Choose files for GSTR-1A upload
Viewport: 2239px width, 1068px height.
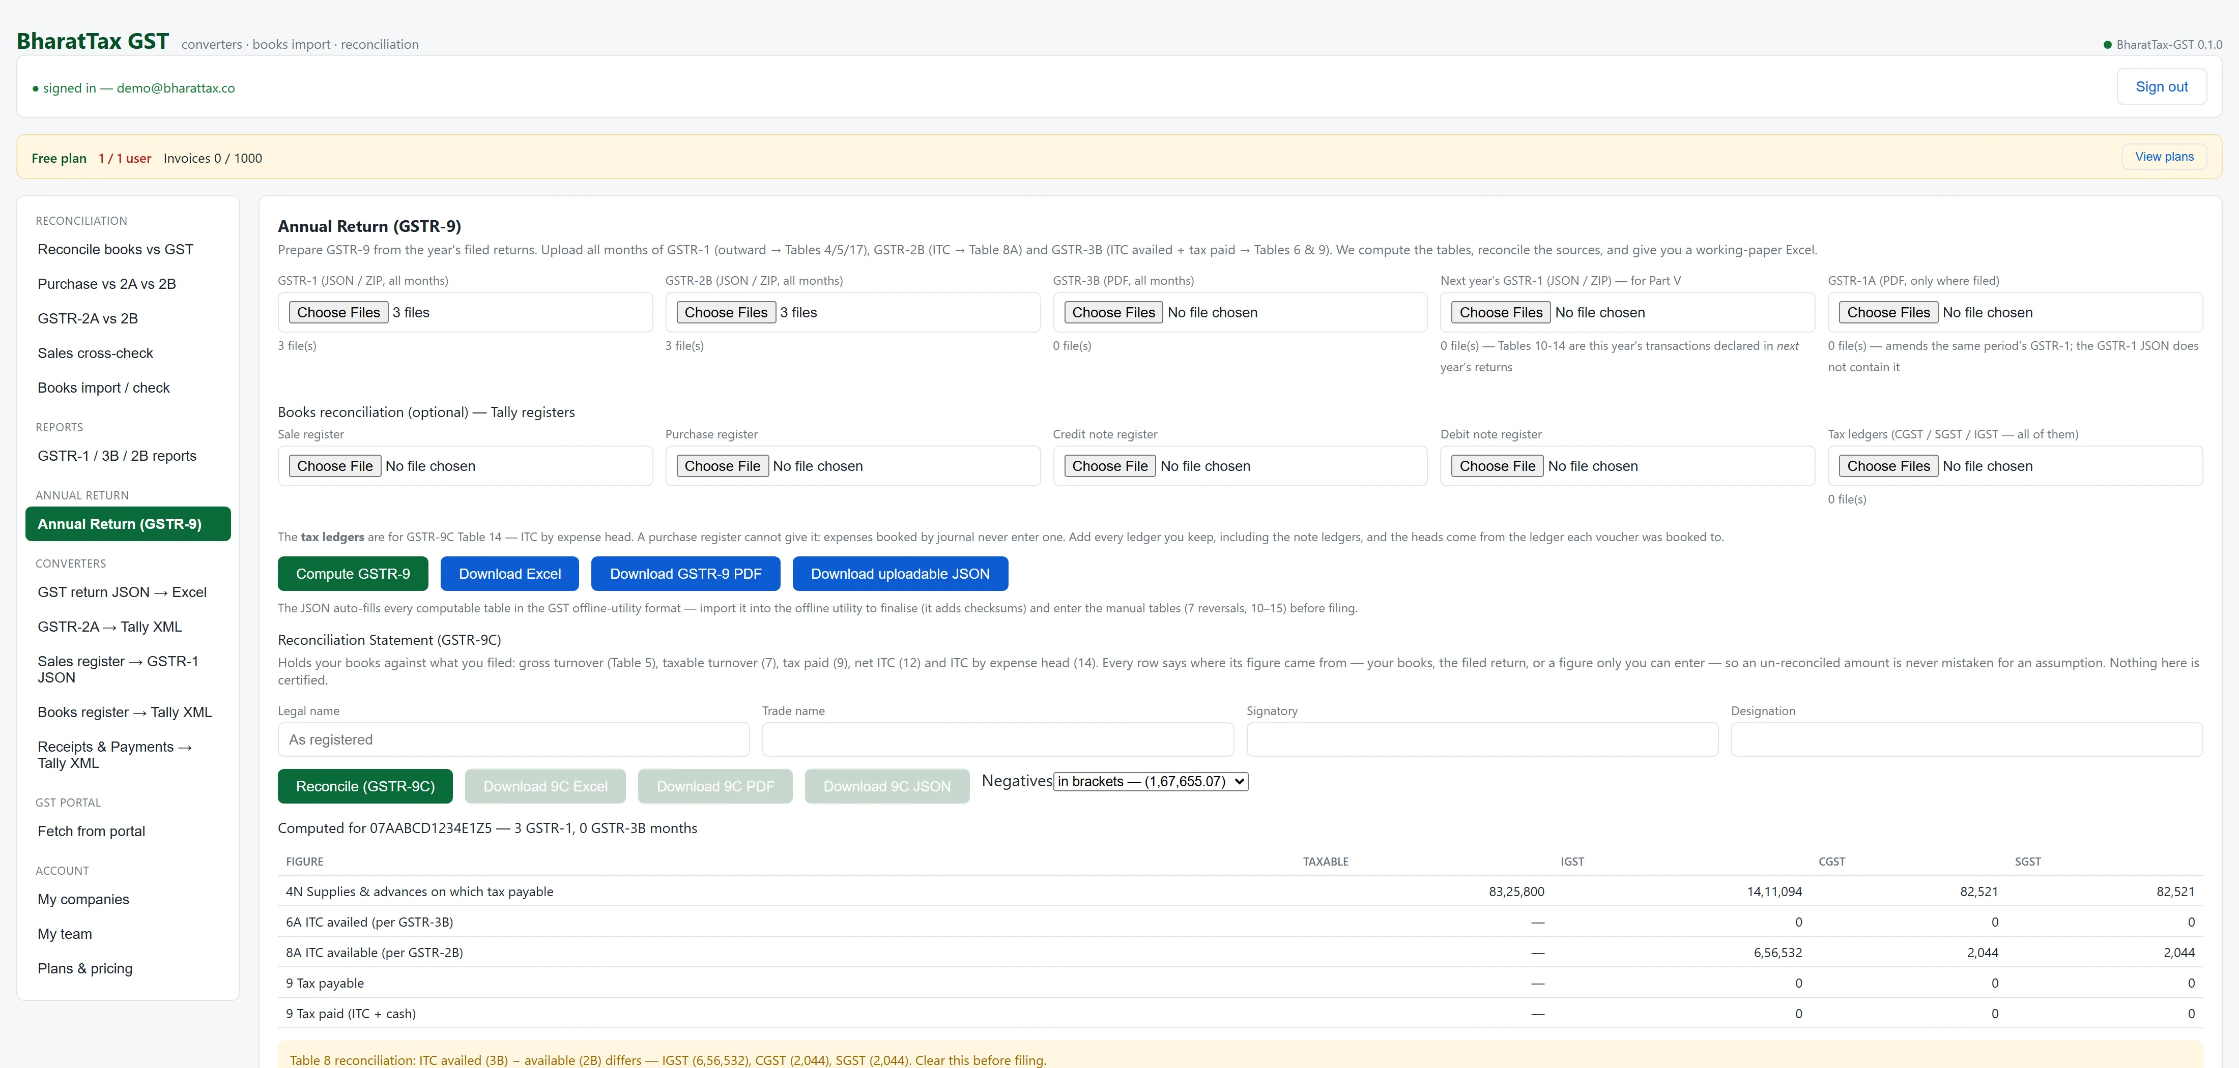click(x=1889, y=313)
